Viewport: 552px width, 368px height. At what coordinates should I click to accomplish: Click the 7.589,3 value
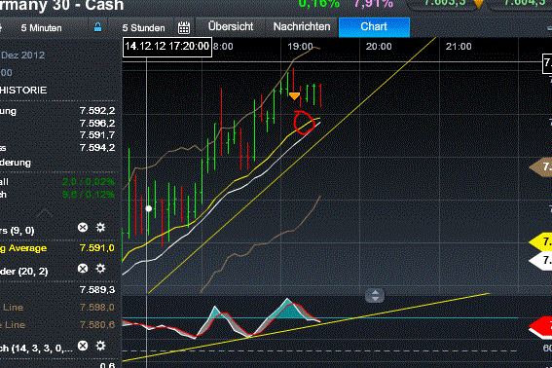click(97, 290)
